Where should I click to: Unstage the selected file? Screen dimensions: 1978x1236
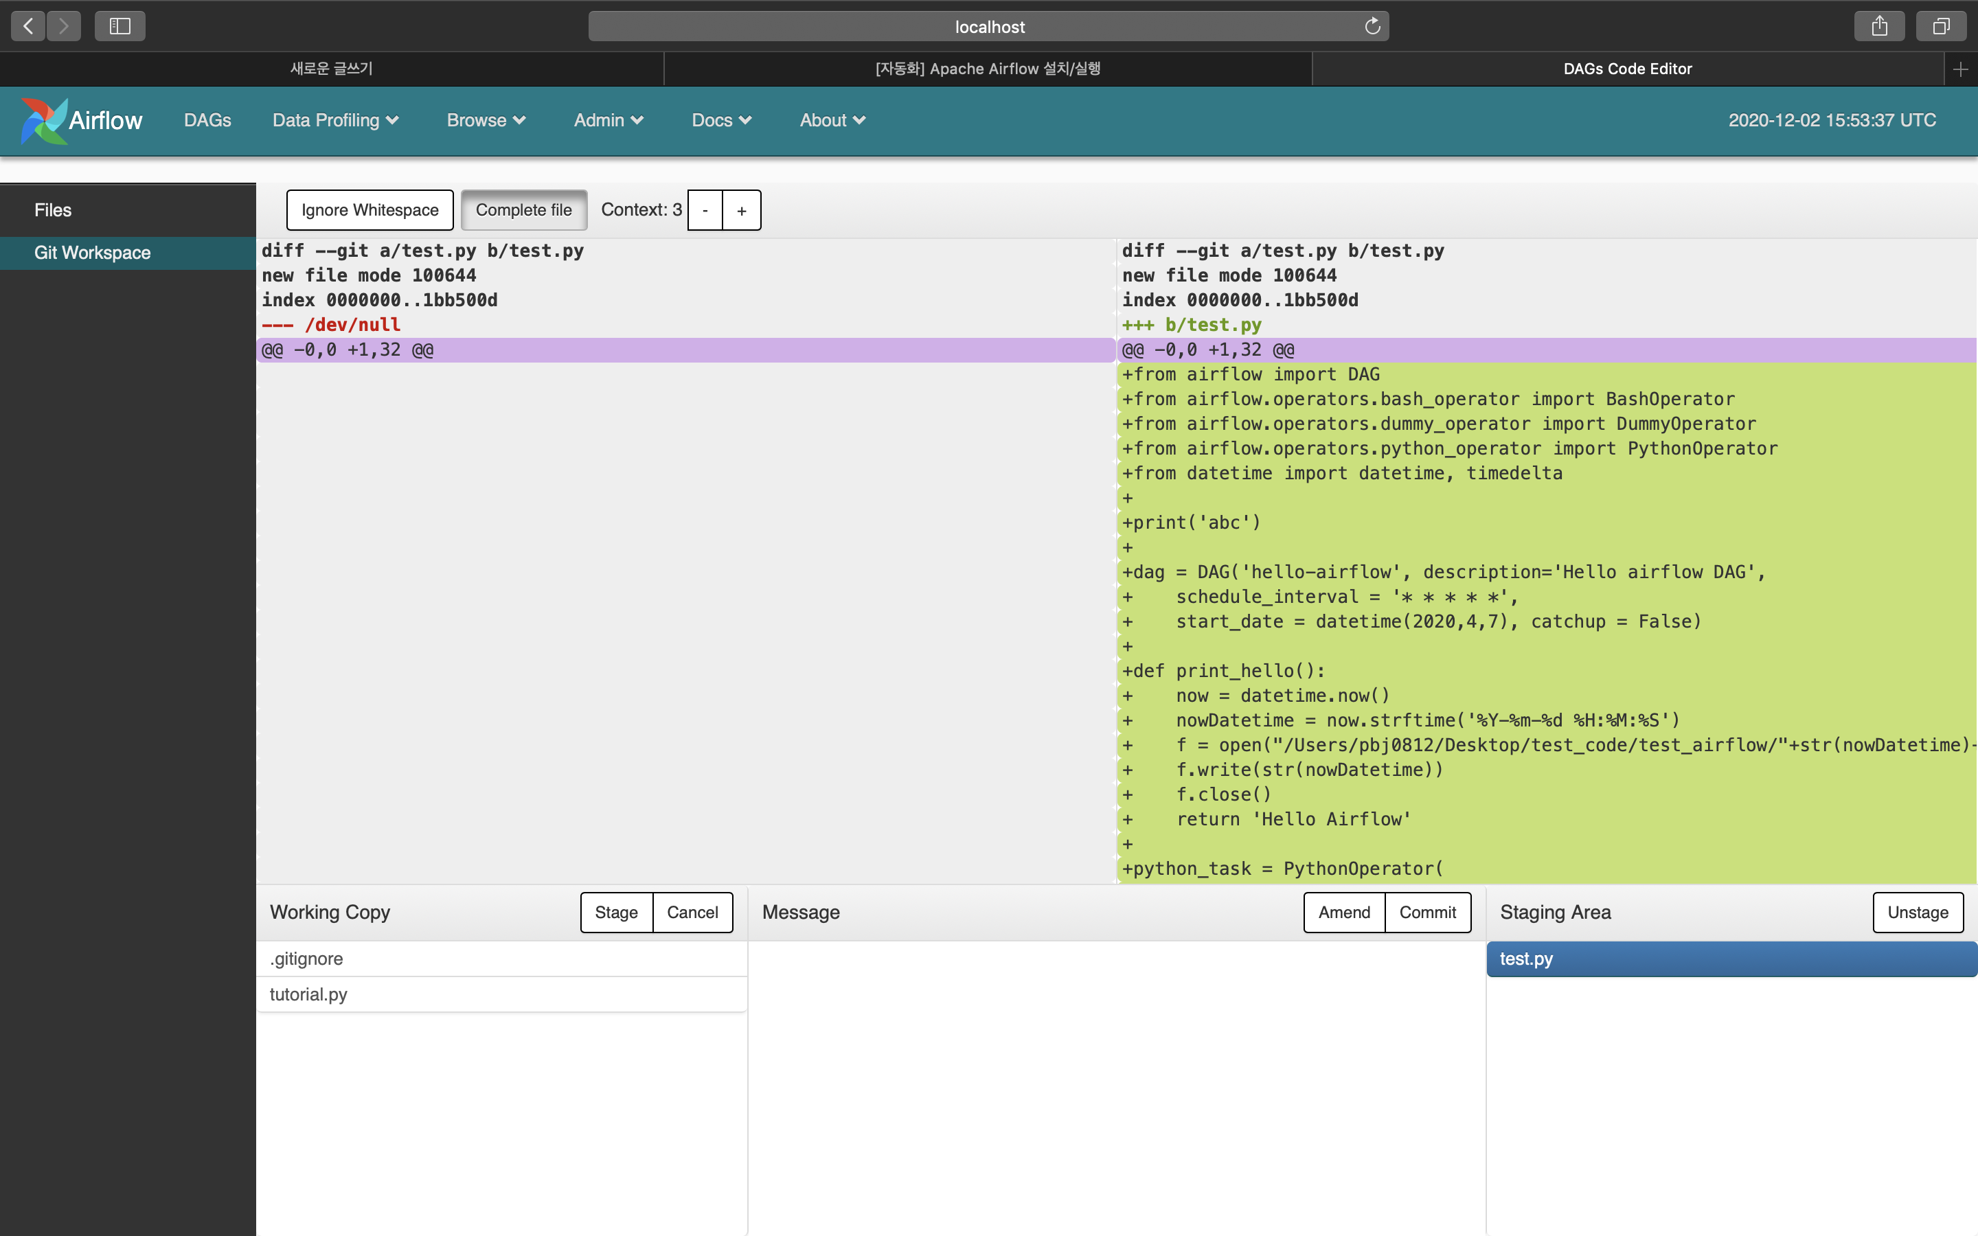[1917, 913]
